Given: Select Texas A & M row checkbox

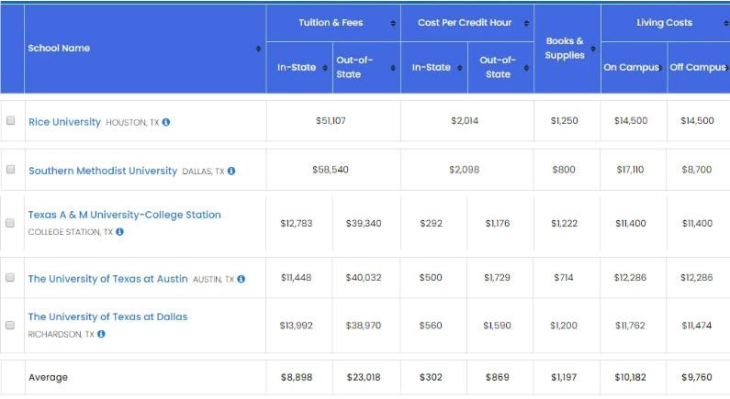Looking at the screenshot, I should (x=10, y=223).
